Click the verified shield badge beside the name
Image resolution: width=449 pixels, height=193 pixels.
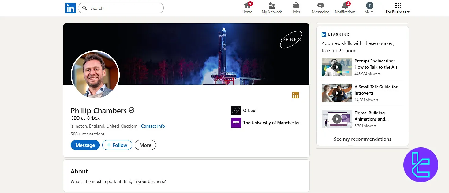pyautogui.click(x=132, y=110)
